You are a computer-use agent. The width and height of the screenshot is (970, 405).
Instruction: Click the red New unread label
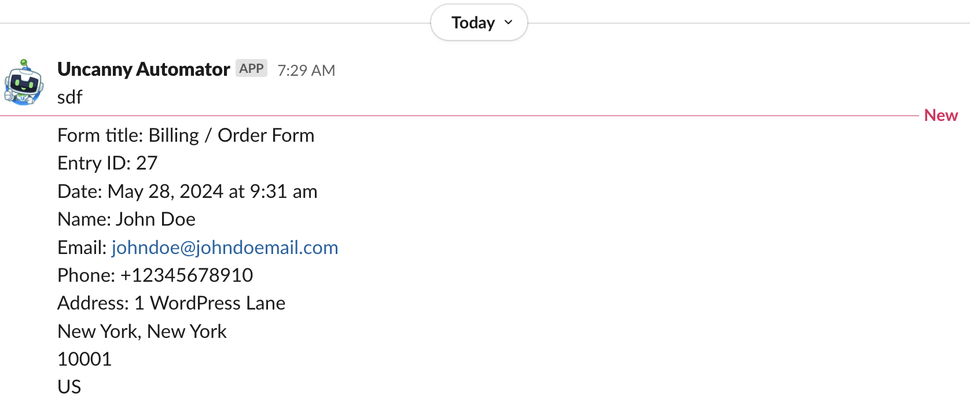(x=940, y=116)
